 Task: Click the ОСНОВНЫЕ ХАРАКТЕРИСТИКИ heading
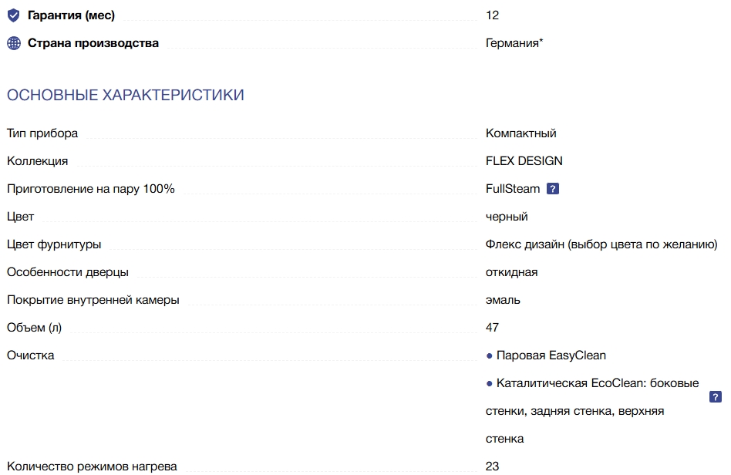click(126, 95)
